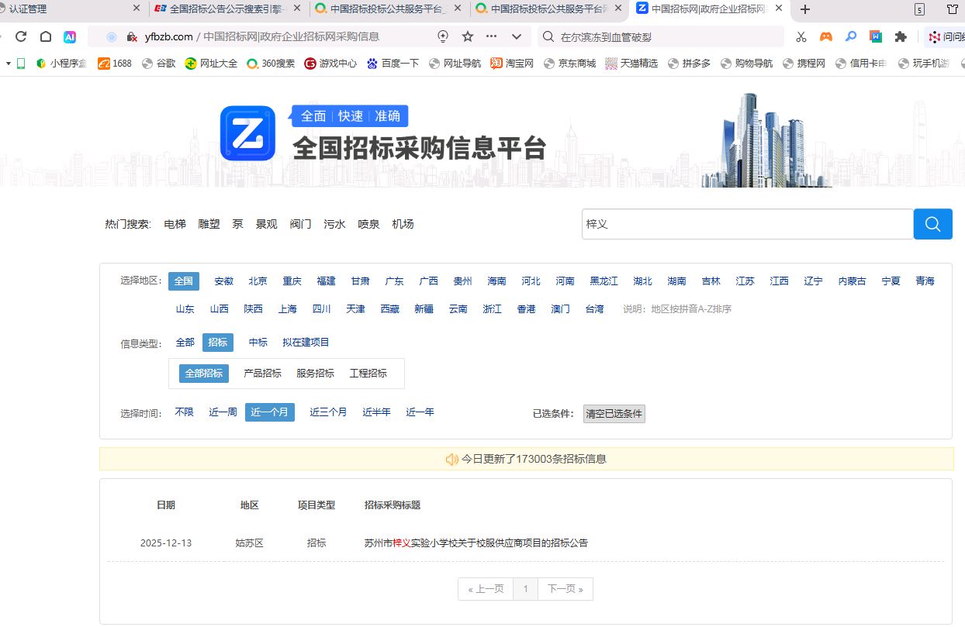Click the scissors screenshot tool icon
Image resolution: width=965 pixels, height=627 pixels.
pos(801,36)
